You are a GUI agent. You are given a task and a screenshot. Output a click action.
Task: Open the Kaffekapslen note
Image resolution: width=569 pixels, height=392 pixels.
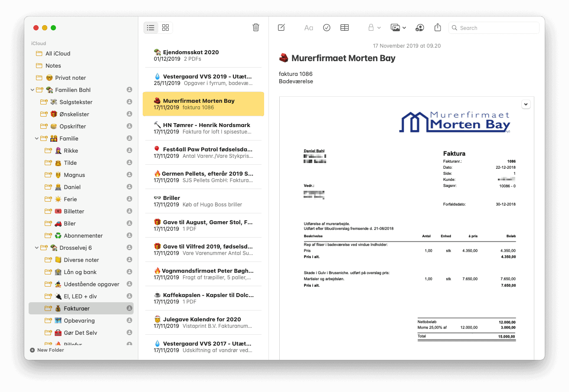tap(203, 298)
